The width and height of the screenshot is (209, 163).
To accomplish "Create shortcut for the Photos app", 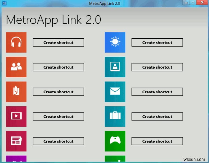I will pyautogui.click(x=157, y=67).
